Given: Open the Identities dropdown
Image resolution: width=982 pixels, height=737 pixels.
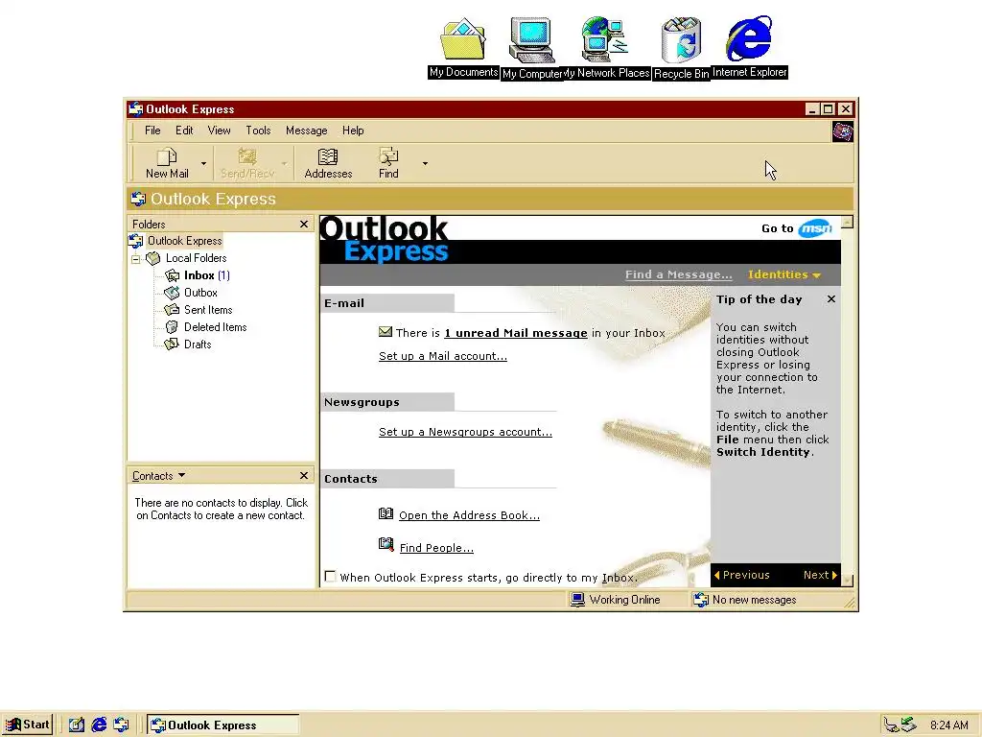Looking at the screenshot, I should tap(784, 274).
